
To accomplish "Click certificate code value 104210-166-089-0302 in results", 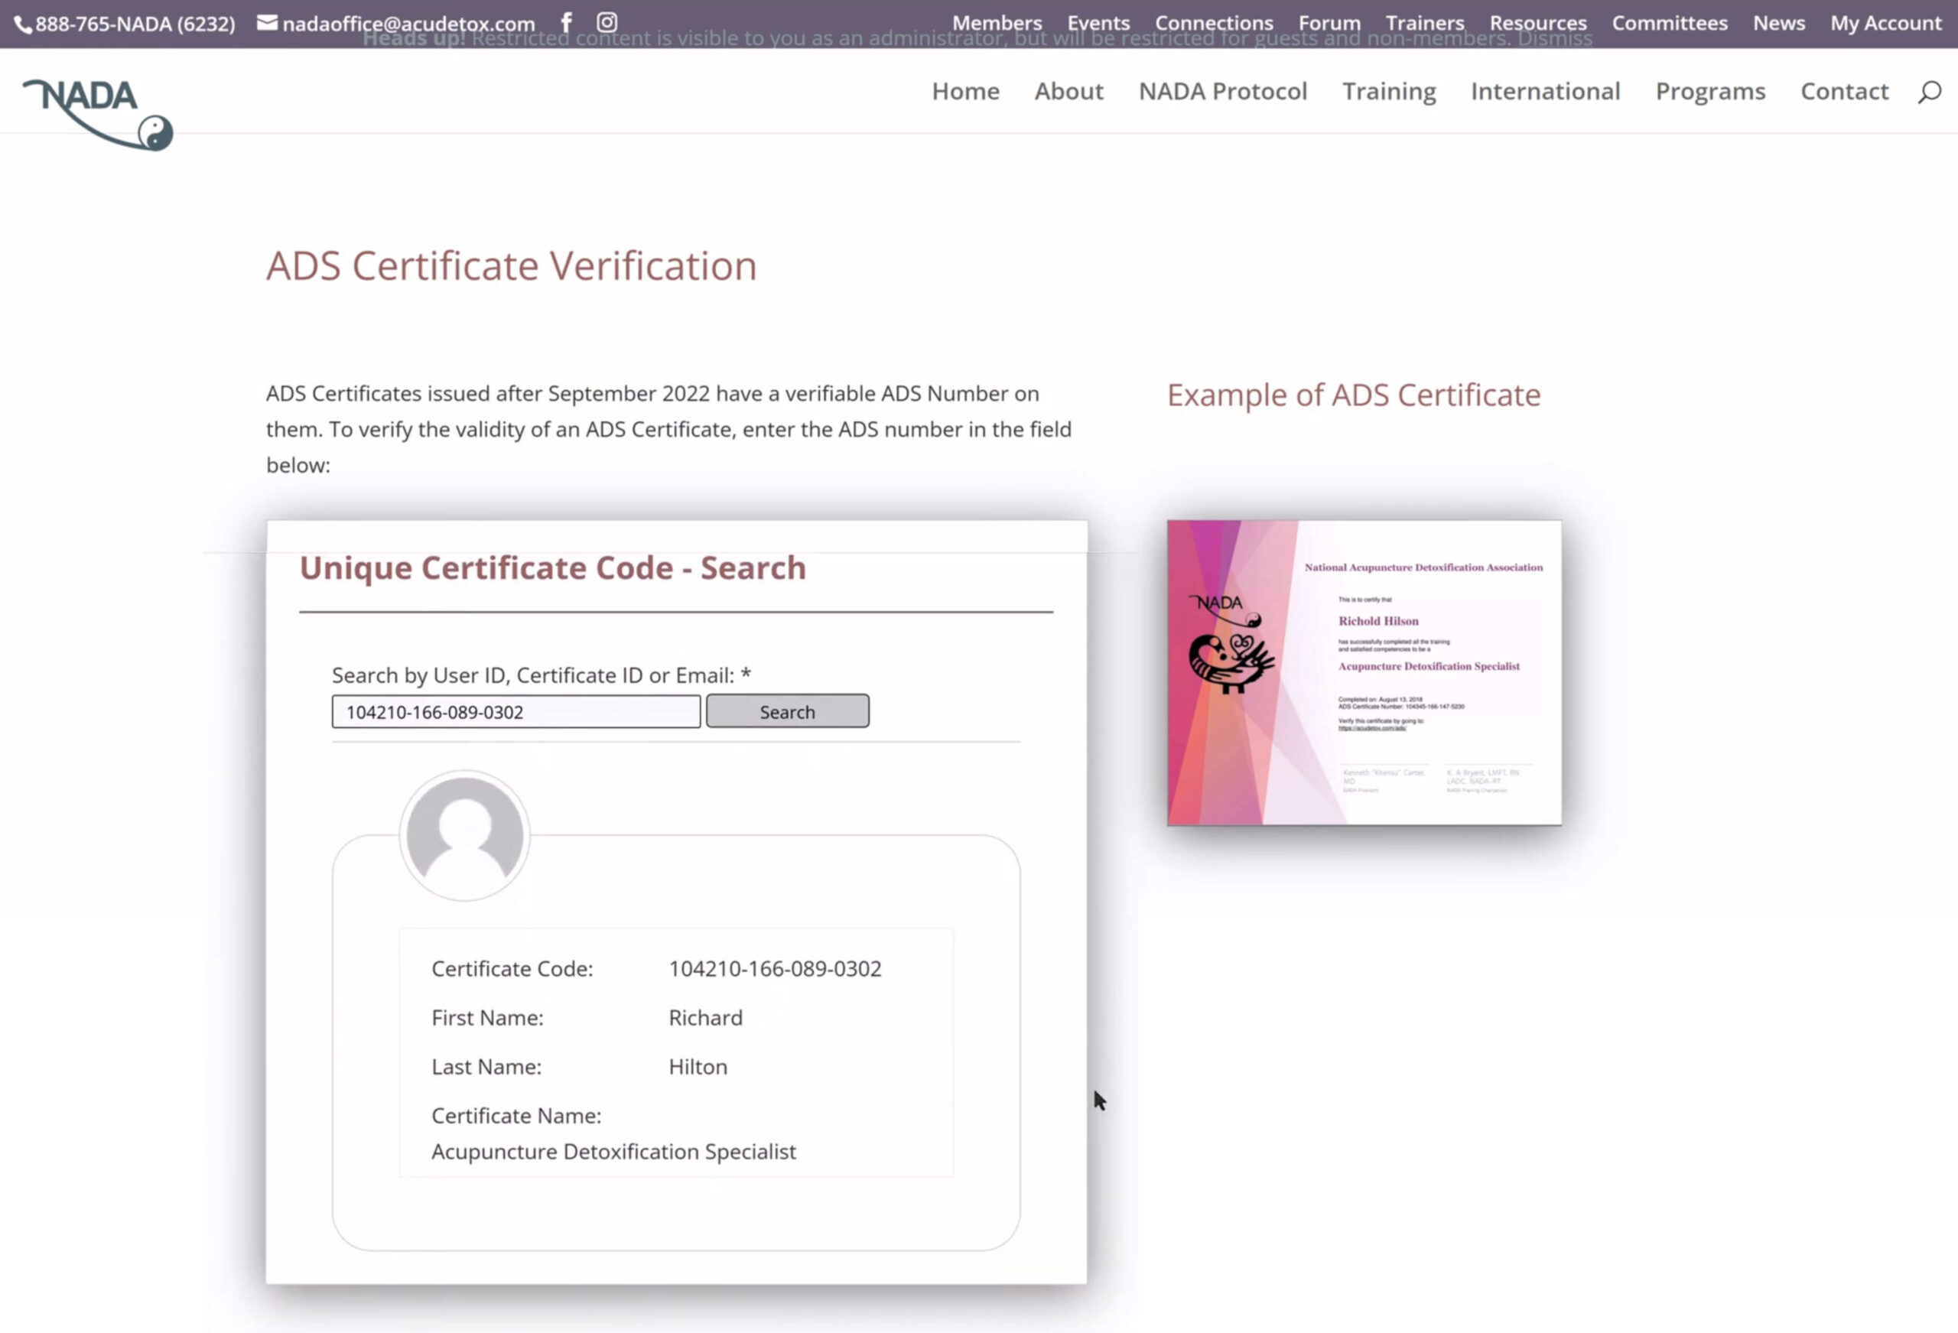I will tap(775, 969).
